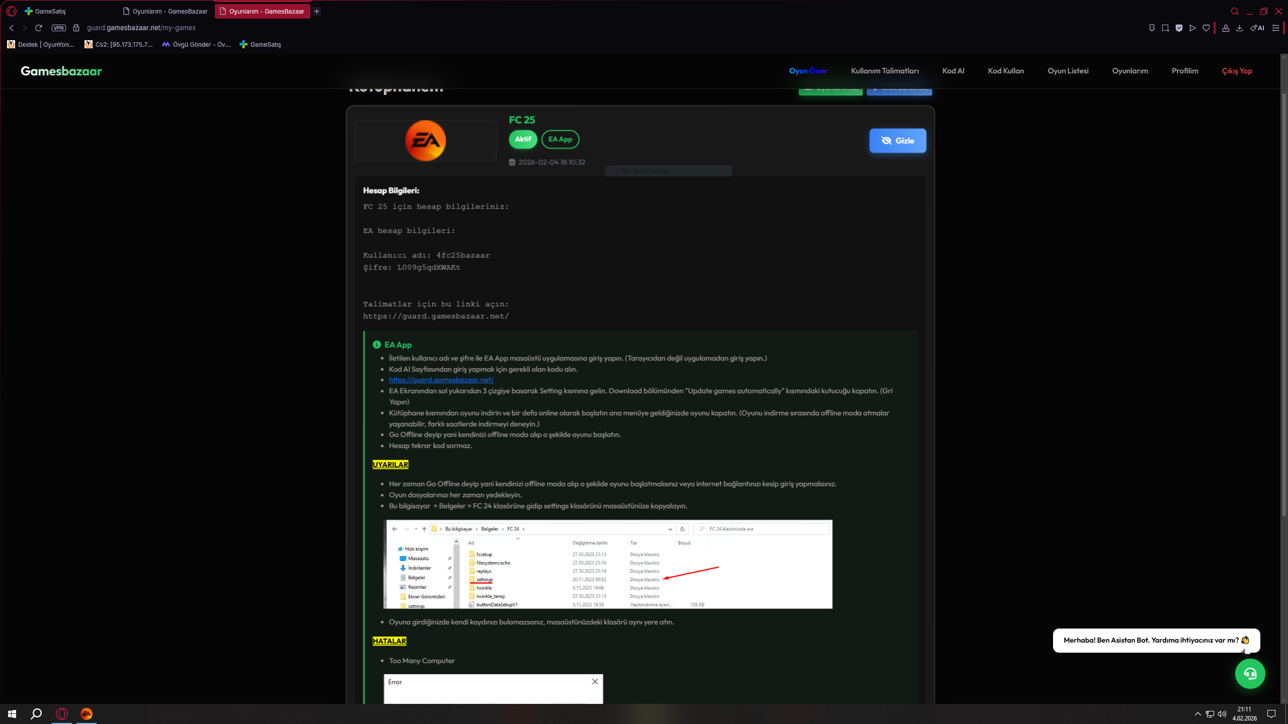Click the page vertical scrollbar
The width and height of the screenshot is (1288, 724).
pyautogui.click(x=1283, y=304)
